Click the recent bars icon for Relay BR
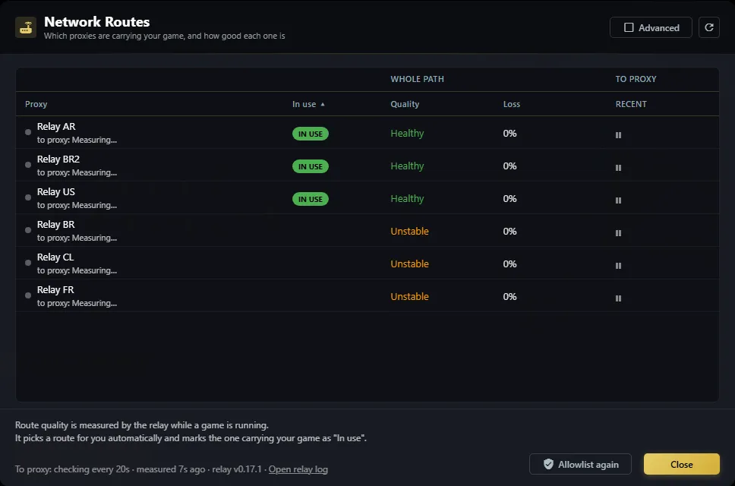Image resolution: width=735 pixels, height=486 pixels. pyautogui.click(x=618, y=233)
